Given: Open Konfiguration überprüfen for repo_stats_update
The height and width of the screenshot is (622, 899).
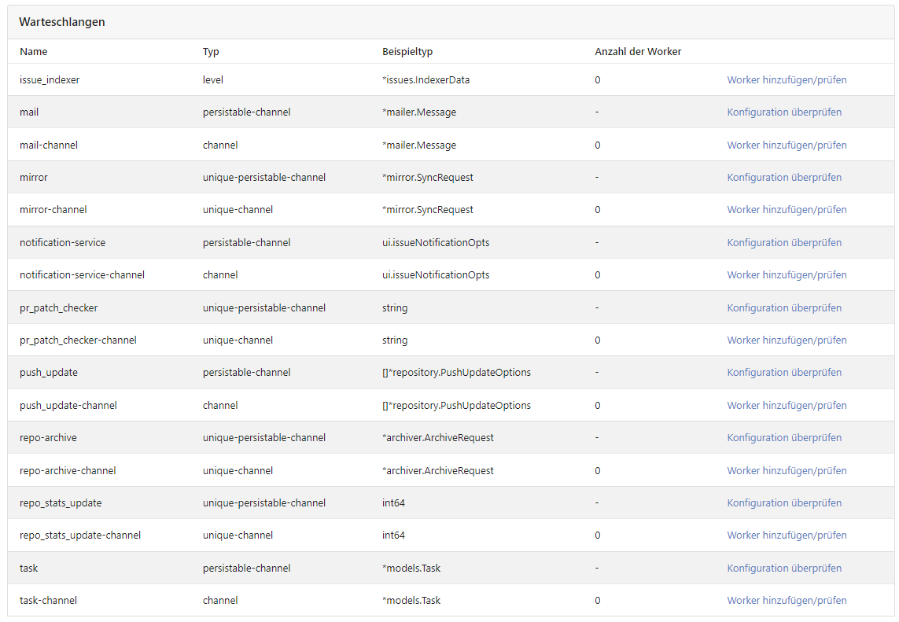Looking at the screenshot, I should coord(784,502).
